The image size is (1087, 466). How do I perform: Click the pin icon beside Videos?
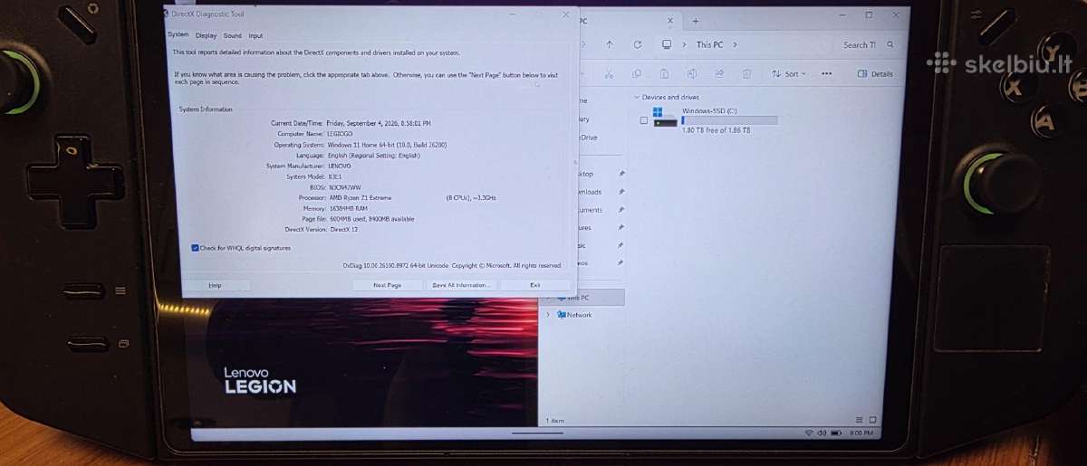click(x=621, y=262)
